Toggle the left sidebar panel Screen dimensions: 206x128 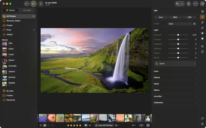(x=33, y=4)
